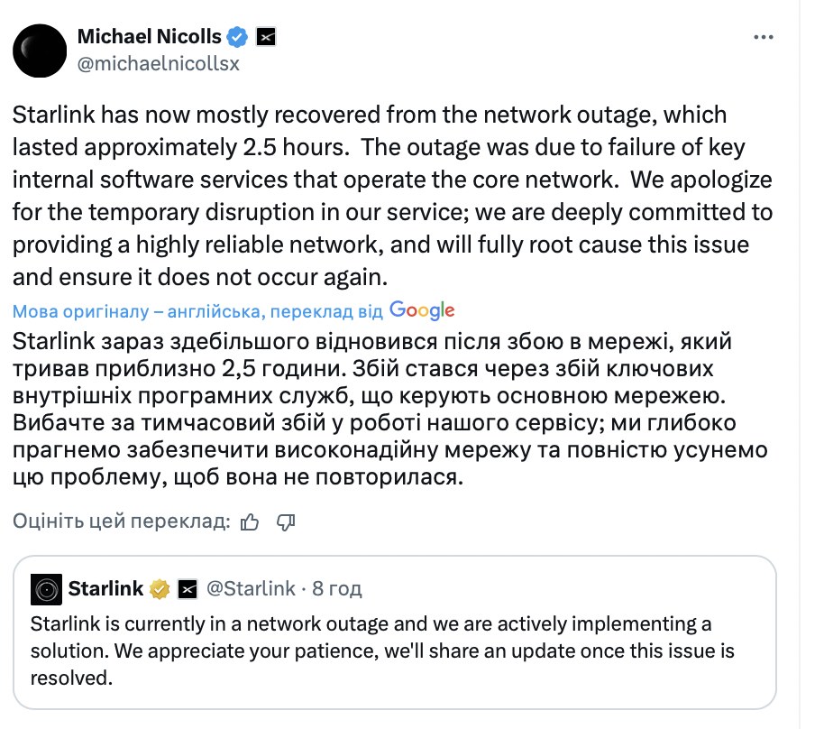This screenshot has height=729, width=824.
Task: Click the SpaceX affiliation badge next to Michael Nicolls
Action: [x=266, y=37]
